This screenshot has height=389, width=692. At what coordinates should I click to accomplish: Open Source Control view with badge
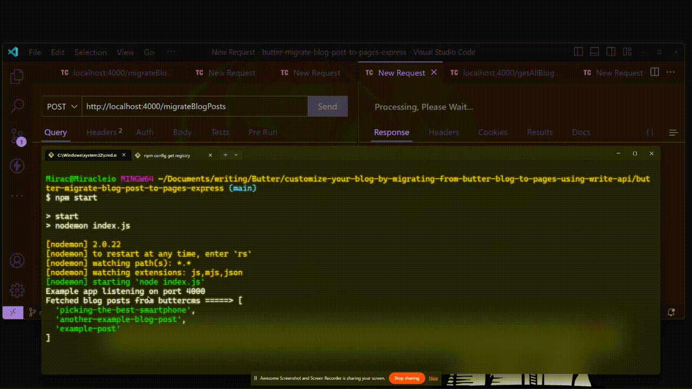[17, 136]
